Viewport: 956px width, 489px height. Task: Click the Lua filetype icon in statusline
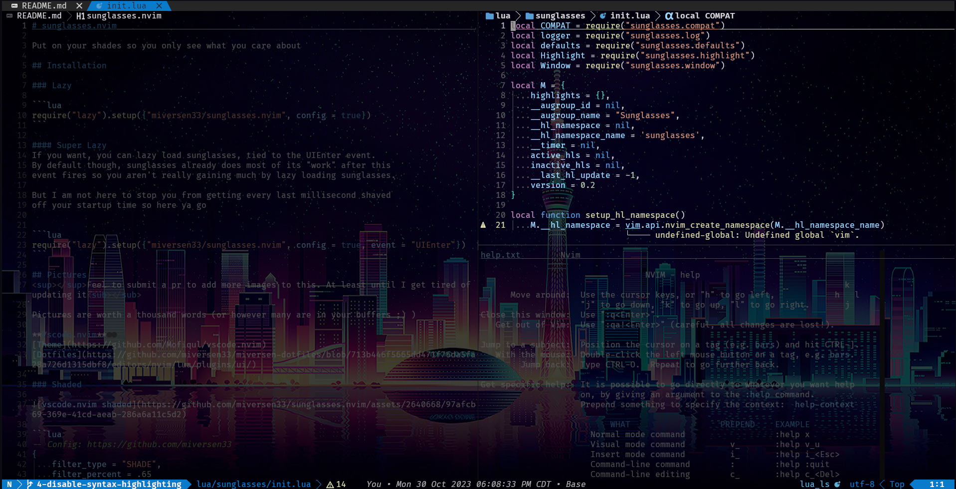837,484
